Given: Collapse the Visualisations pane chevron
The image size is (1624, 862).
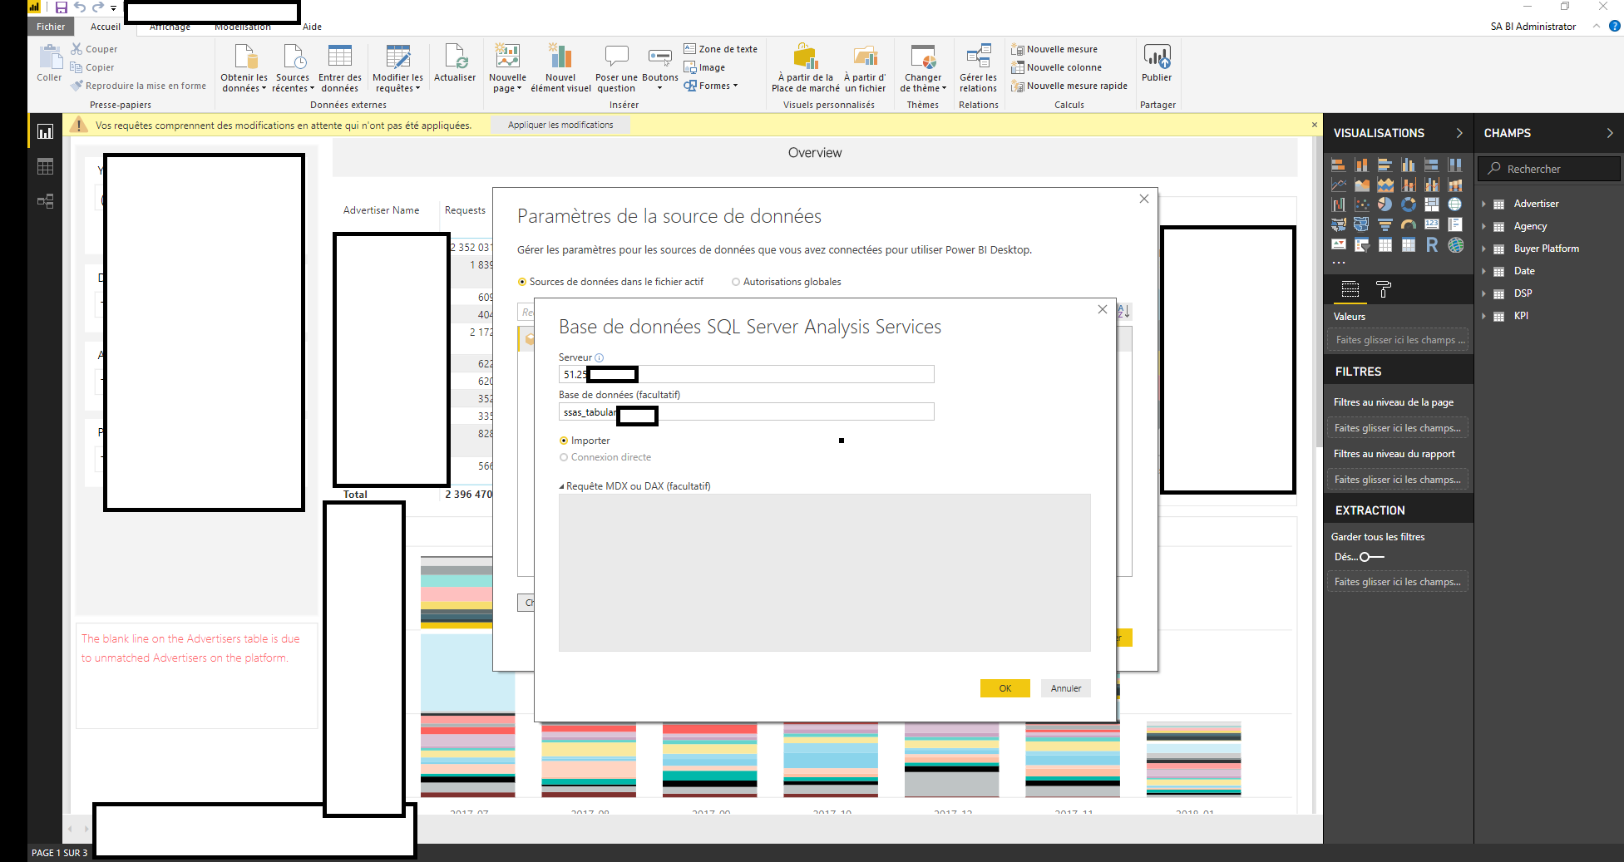Looking at the screenshot, I should pyautogui.click(x=1459, y=133).
